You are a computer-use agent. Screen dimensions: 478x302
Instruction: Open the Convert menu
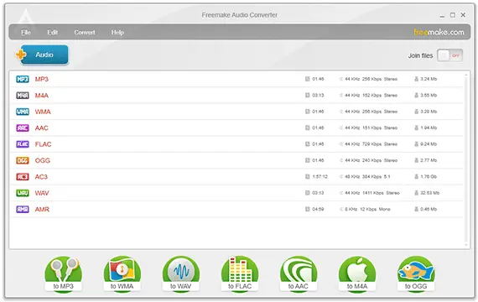pyautogui.click(x=85, y=33)
